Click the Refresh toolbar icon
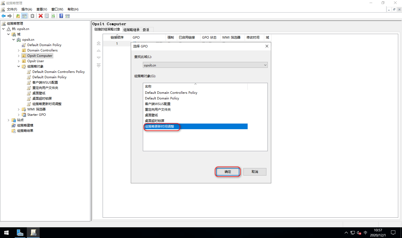This screenshot has width=402, height=238. (x=53, y=16)
